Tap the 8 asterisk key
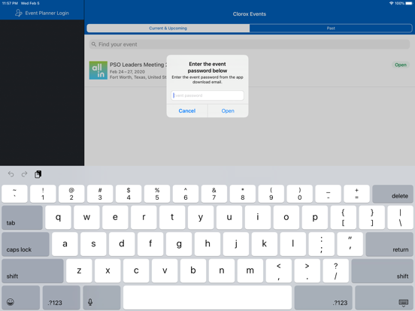Screen dimensions: 415x311 [243, 194]
